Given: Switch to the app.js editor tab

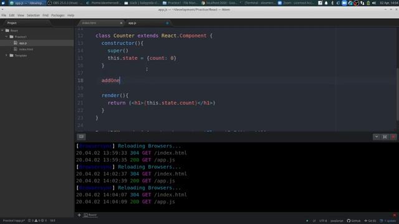Looking at the screenshot, I should point(148,23).
